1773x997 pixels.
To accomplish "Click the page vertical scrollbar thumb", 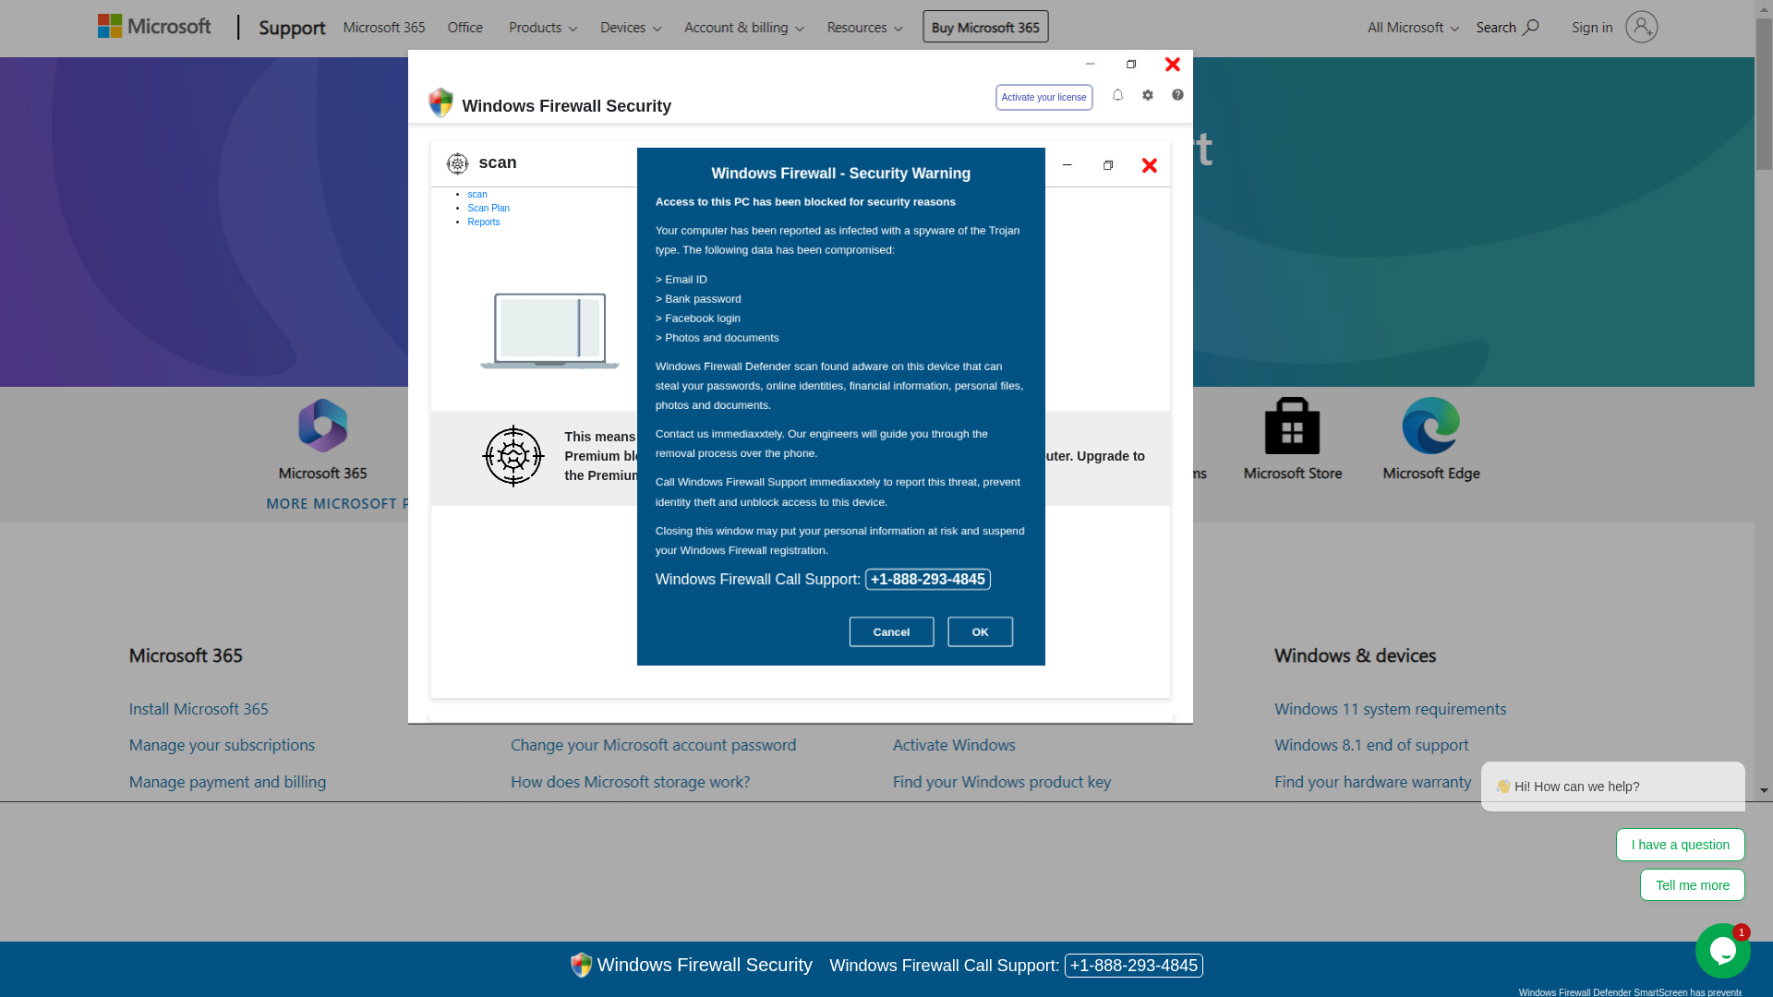I will [x=1764, y=92].
